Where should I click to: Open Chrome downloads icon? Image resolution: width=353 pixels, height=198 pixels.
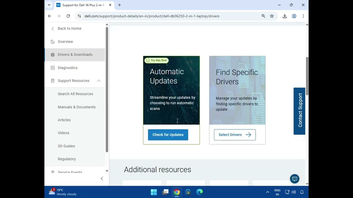point(285,16)
